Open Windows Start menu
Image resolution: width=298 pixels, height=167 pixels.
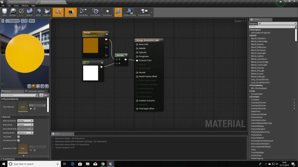tap(3, 164)
